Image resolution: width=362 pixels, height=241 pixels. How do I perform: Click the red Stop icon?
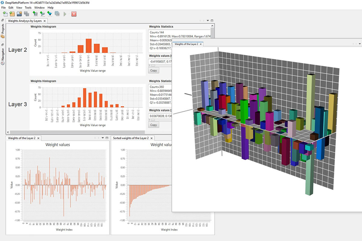click(74, 14)
